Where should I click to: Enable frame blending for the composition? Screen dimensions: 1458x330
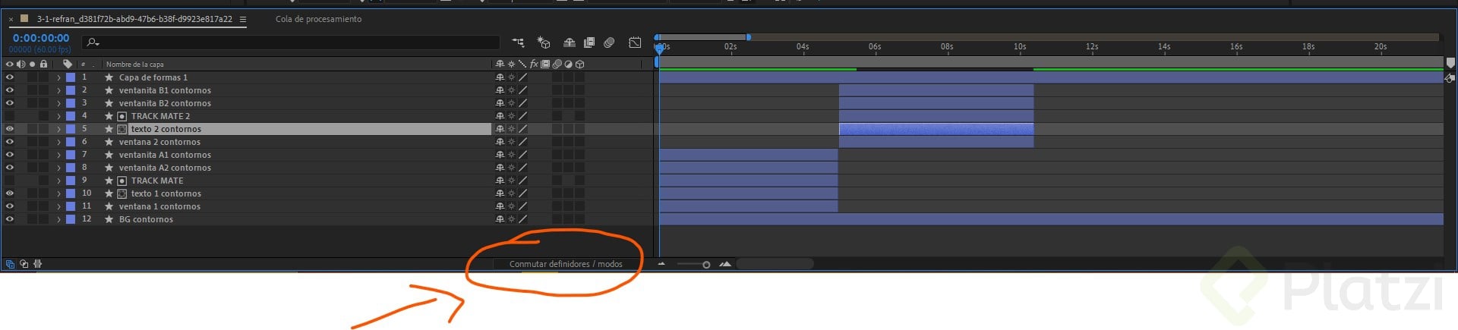click(x=589, y=42)
